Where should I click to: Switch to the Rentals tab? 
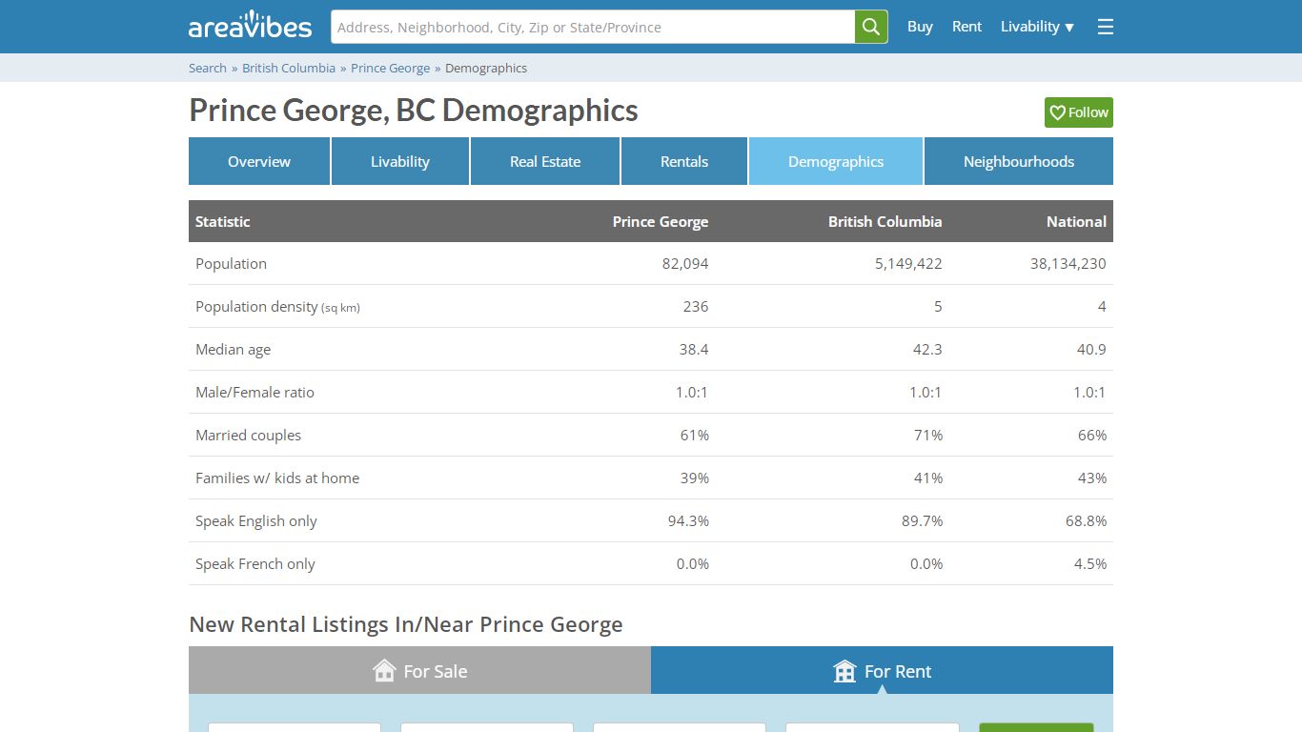pos(684,161)
